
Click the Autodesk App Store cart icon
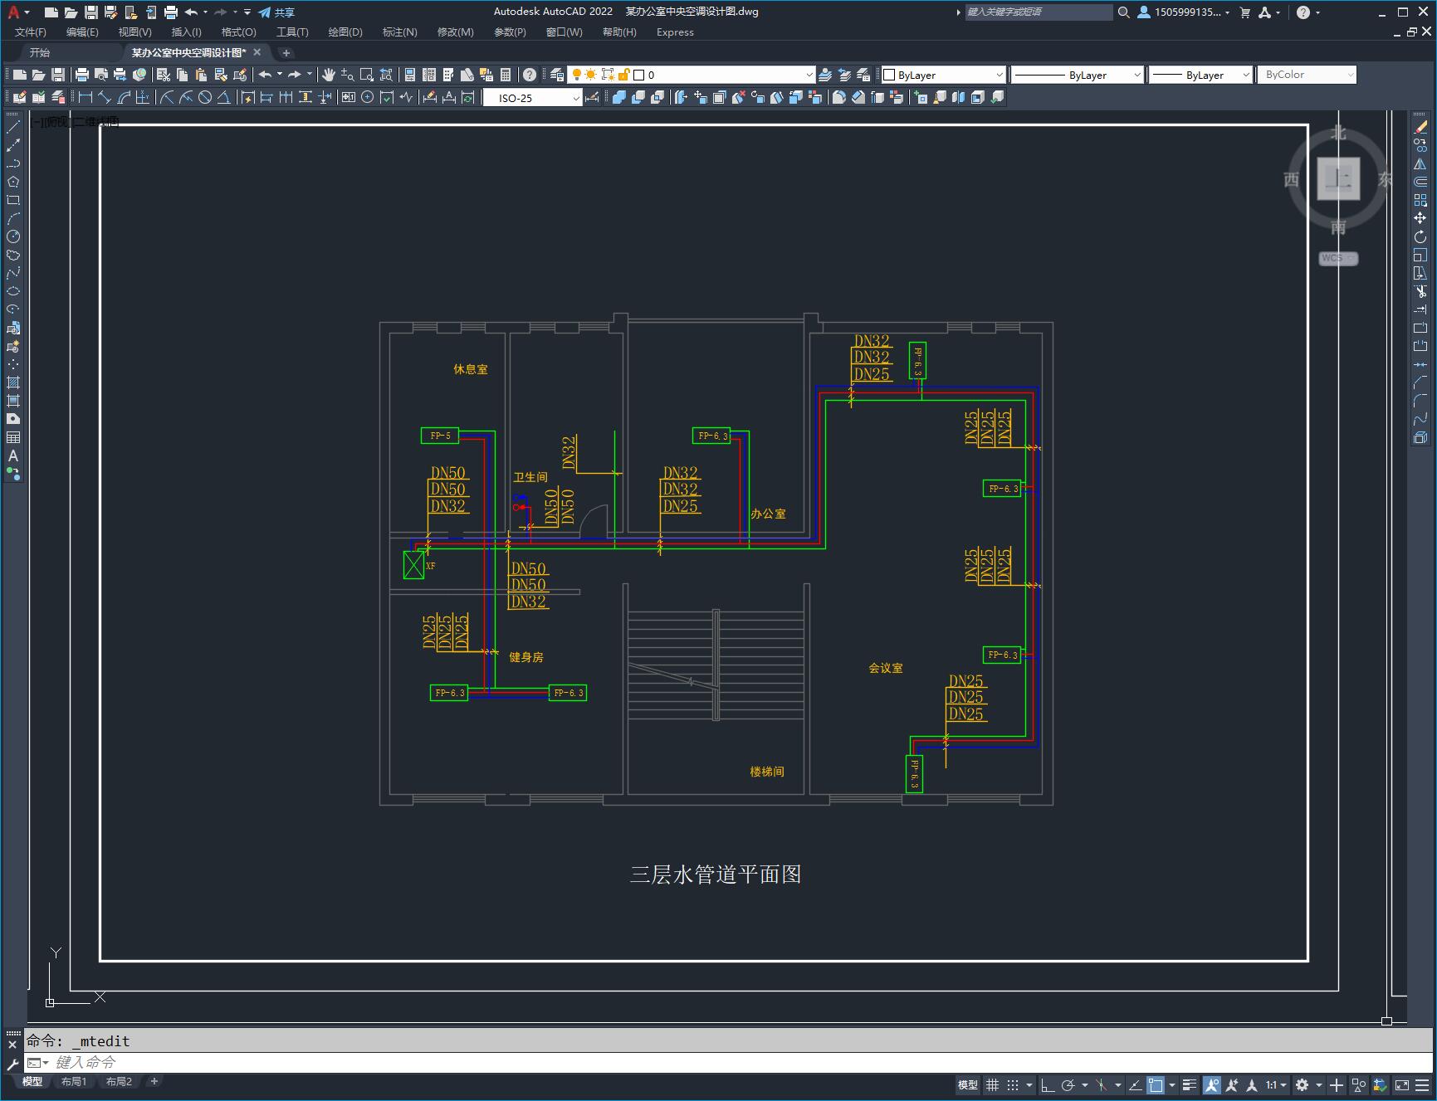pos(1244,12)
